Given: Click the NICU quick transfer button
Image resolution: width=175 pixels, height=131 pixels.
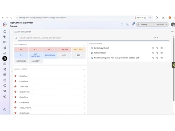Looking at the screenshot, I should (50, 49).
